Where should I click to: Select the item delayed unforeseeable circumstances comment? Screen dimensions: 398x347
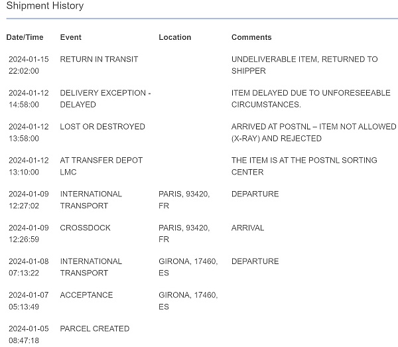point(310,99)
